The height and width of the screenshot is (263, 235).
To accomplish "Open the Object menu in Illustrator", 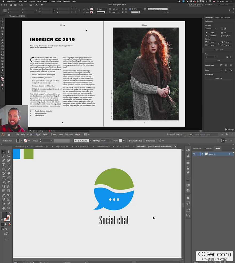I will [30, 134].
